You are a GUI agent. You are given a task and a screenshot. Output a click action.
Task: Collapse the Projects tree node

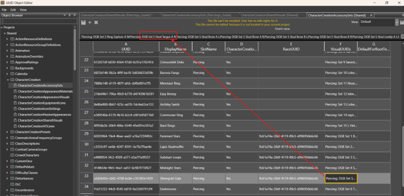[2, 27]
